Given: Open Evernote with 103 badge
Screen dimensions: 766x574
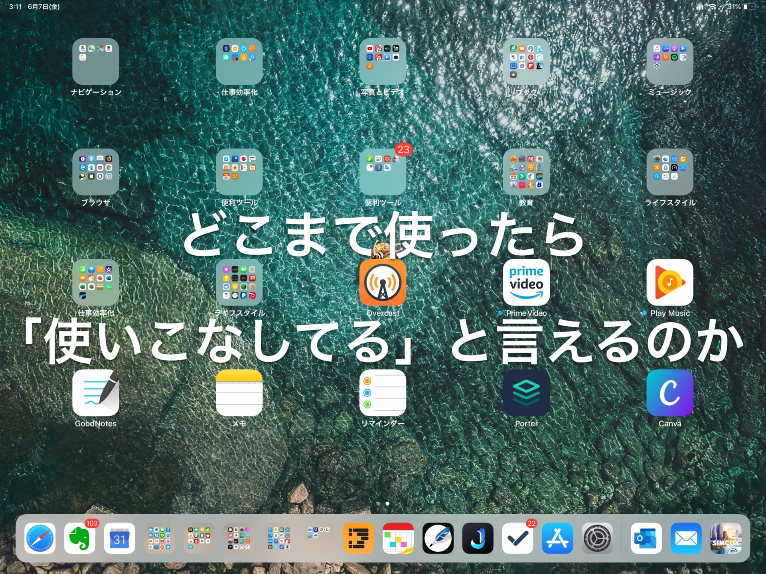Looking at the screenshot, I should click(80, 538).
